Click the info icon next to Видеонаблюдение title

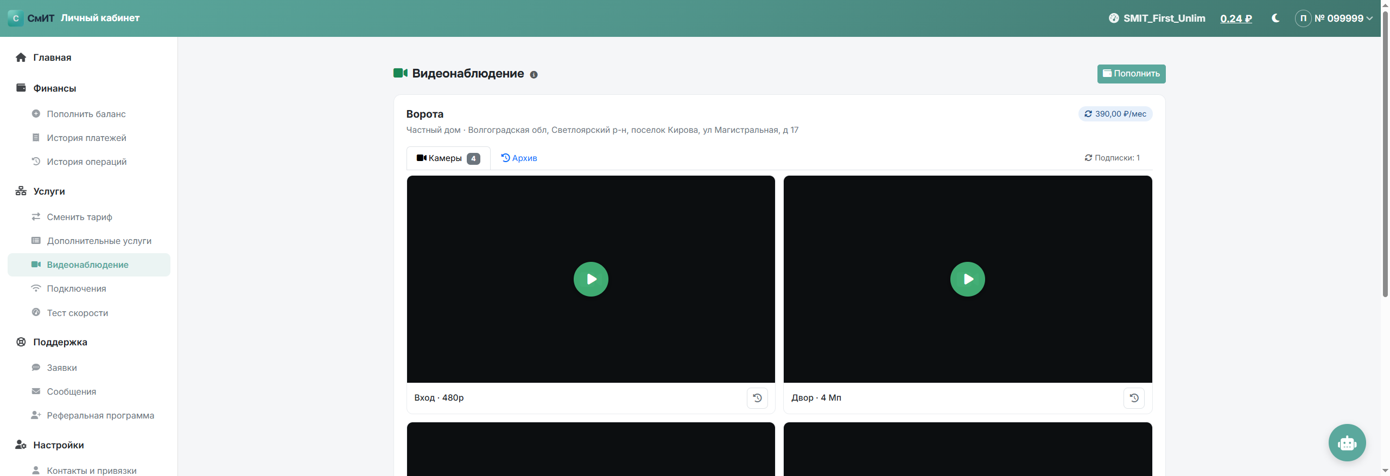pyautogui.click(x=534, y=75)
